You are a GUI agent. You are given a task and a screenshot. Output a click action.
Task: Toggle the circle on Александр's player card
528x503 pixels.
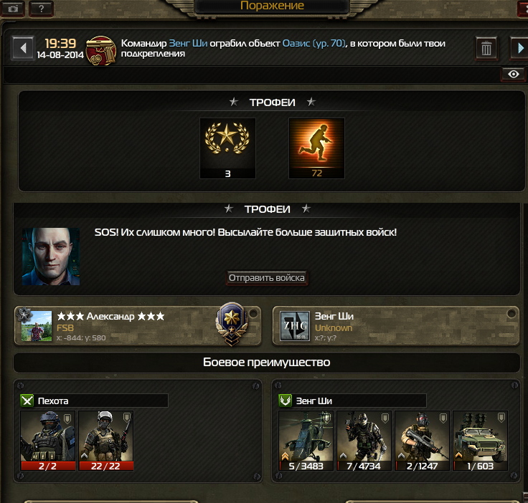point(253,313)
